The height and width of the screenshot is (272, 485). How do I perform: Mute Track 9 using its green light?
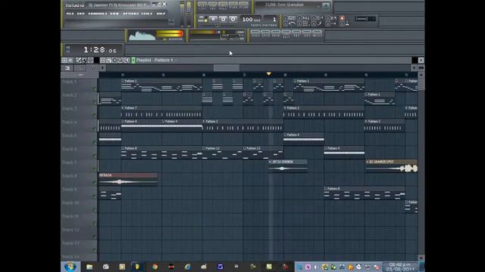(x=94, y=196)
